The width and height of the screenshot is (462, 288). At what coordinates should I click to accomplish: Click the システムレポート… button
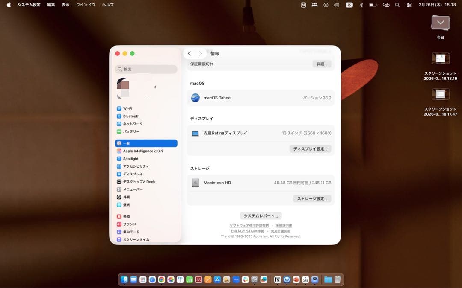261,216
